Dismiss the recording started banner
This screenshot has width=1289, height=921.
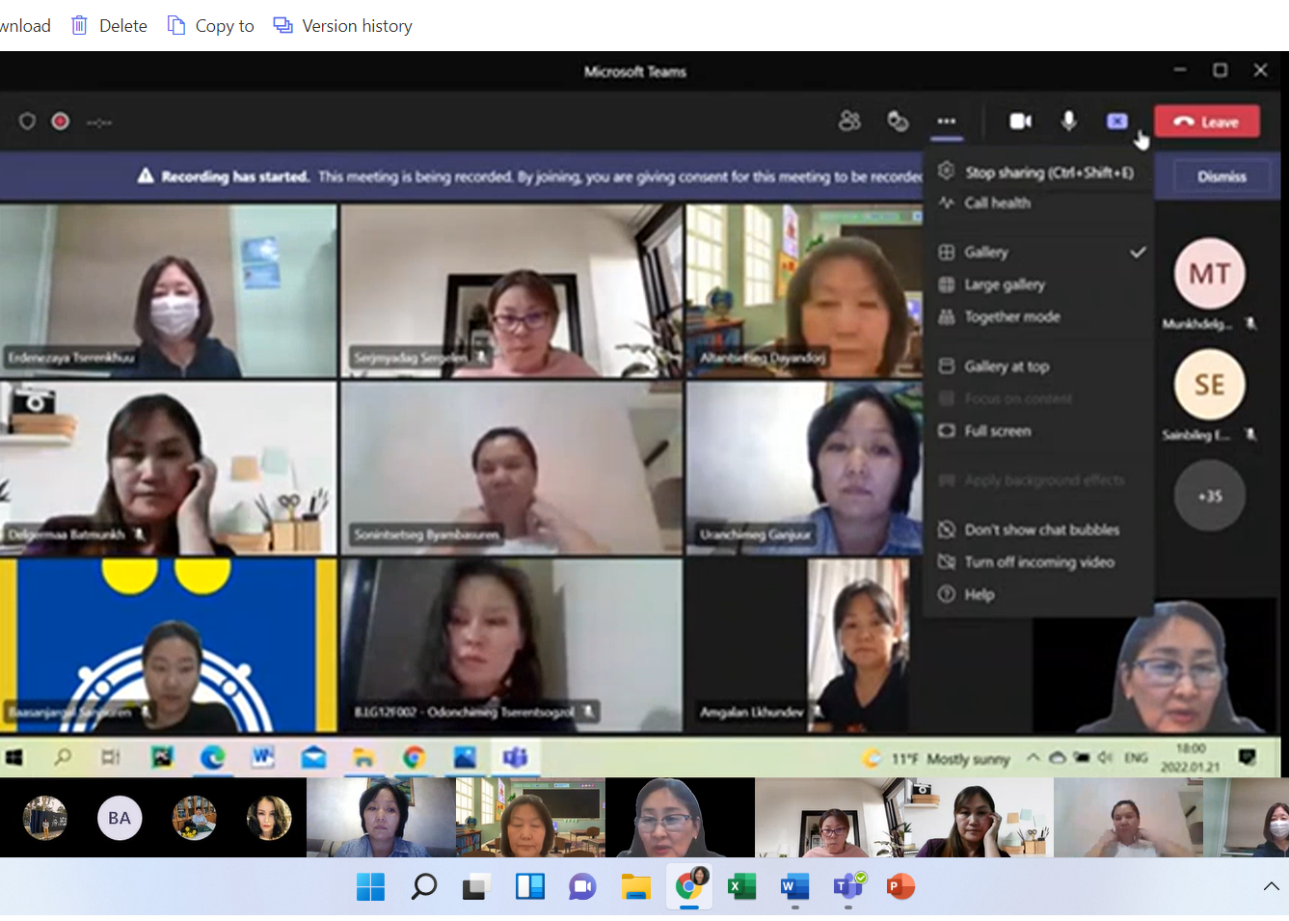tap(1222, 176)
